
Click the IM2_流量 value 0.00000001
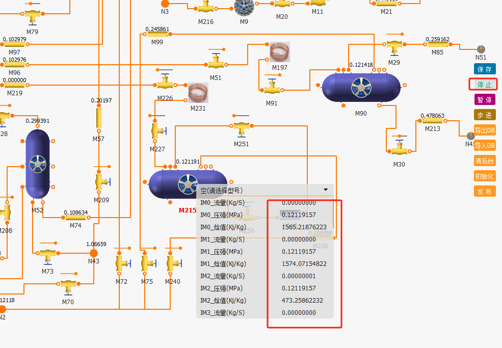(x=299, y=276)
